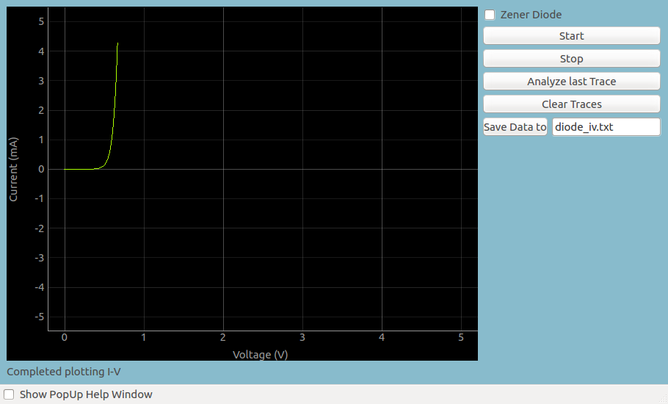
Task: Click the 5 tick on Voltage axis
Action: pyautogui.click(x=461, y=337)
